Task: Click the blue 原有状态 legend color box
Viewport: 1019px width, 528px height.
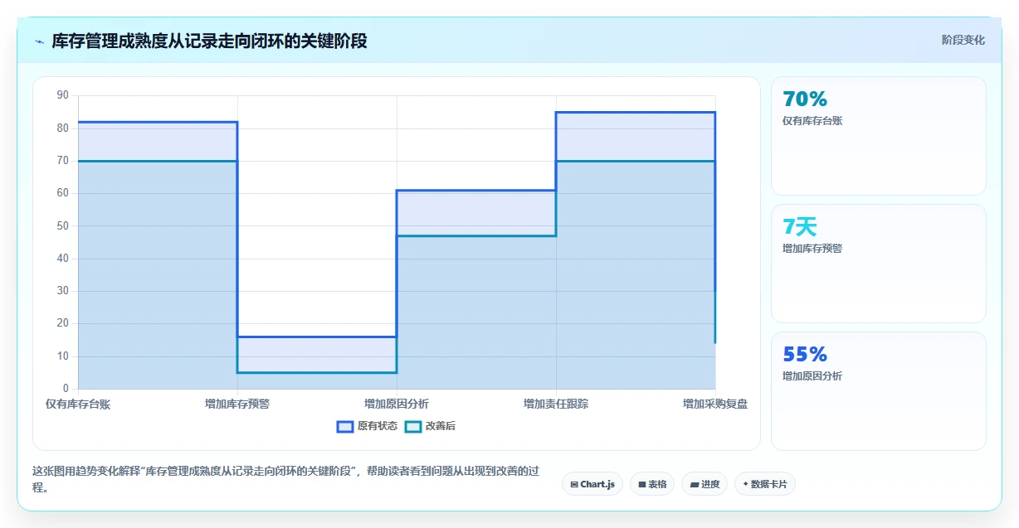Action: (x=345, y=426)
